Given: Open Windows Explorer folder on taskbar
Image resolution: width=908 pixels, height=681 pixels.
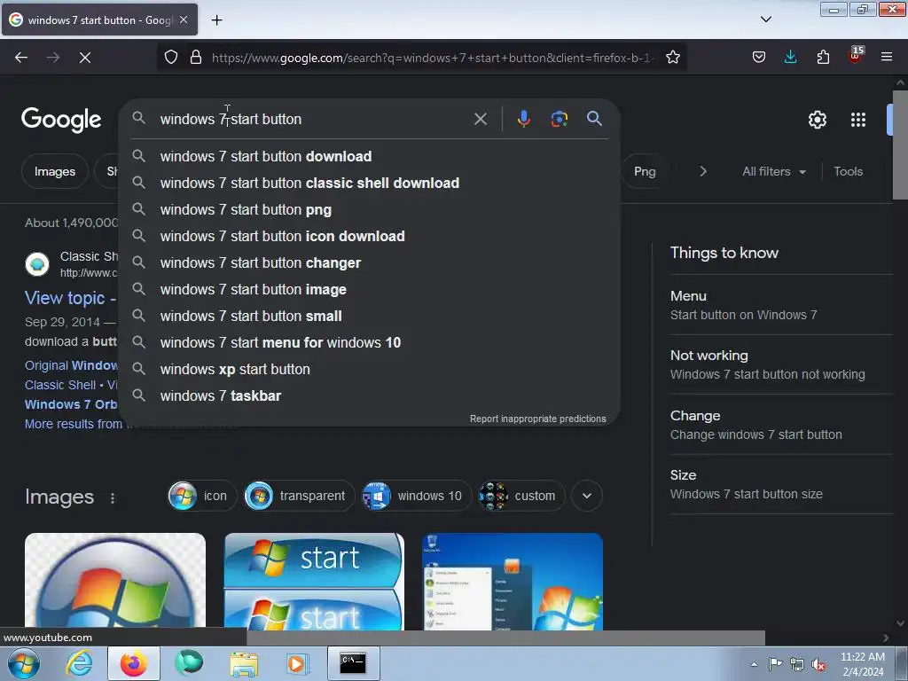Looking at the screenshot, I should 244,663.
